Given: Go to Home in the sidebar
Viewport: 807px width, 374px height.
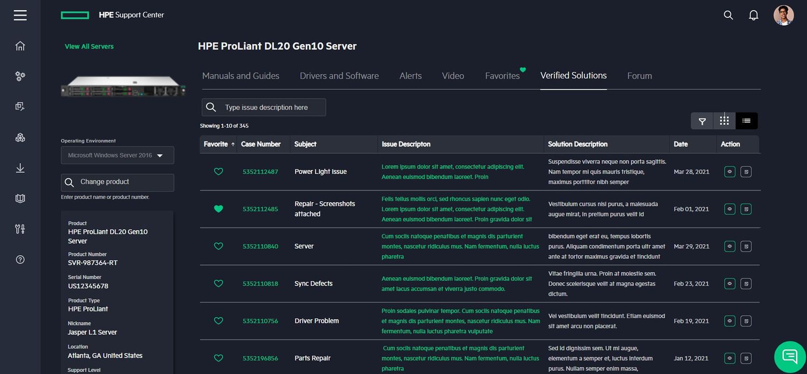Looking at the screenshot, I should pyautogui.click(x=20, y=46).
